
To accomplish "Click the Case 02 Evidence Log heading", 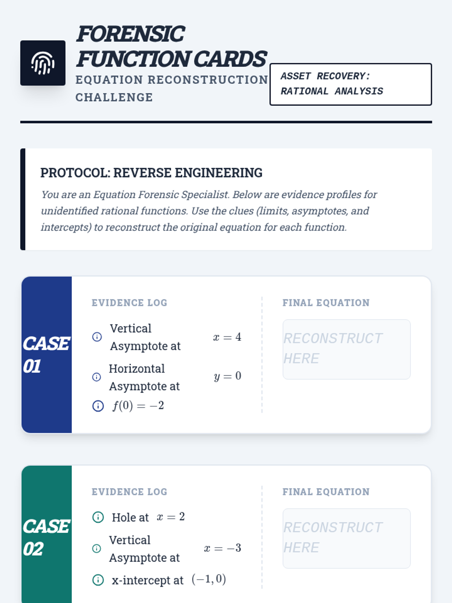I will pyautogui.click(x=129, y=492).
